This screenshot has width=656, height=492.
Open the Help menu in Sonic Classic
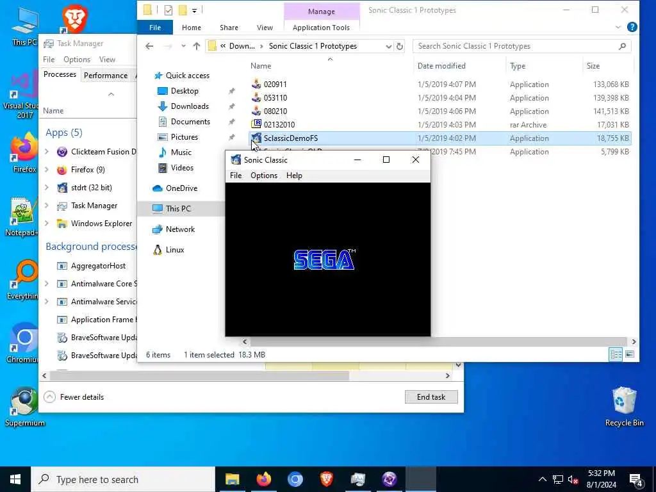click(x=294, y=176)
